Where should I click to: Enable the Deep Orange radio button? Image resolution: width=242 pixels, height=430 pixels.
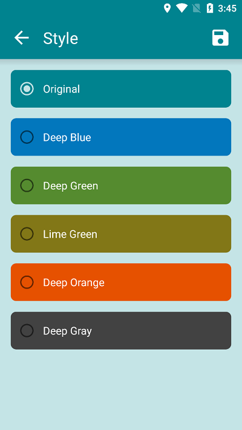click(x=27, y=282)
